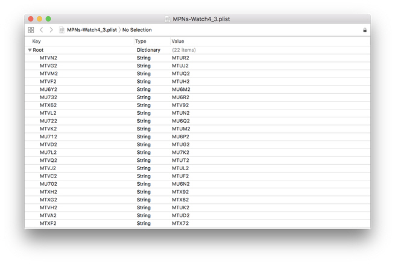Collapse the Root disclosure triangle
The image size is (395, 264).
point(30,50)
